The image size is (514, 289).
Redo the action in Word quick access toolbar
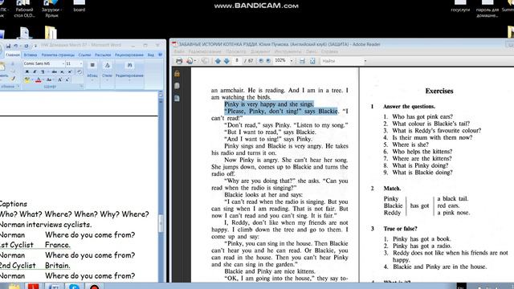[26, 46]
